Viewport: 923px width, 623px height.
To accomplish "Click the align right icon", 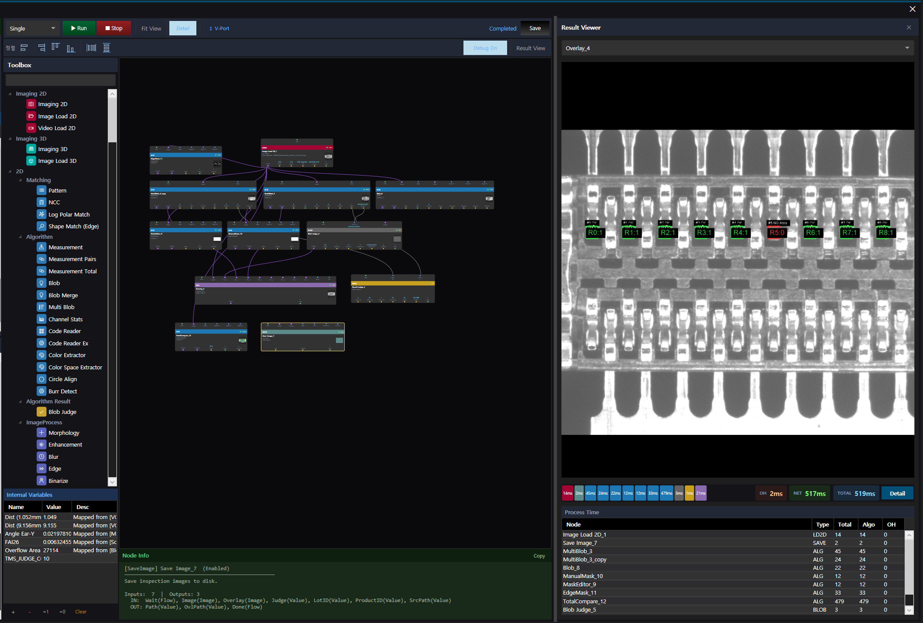I will pos(41,48).
